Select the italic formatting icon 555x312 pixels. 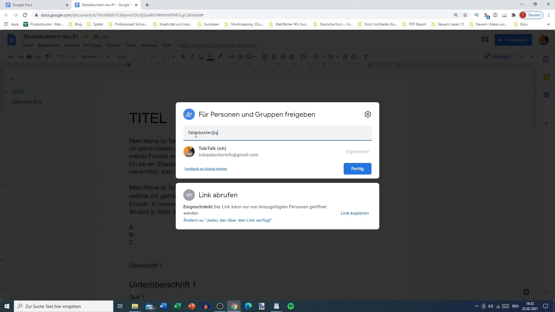[192, 56]
